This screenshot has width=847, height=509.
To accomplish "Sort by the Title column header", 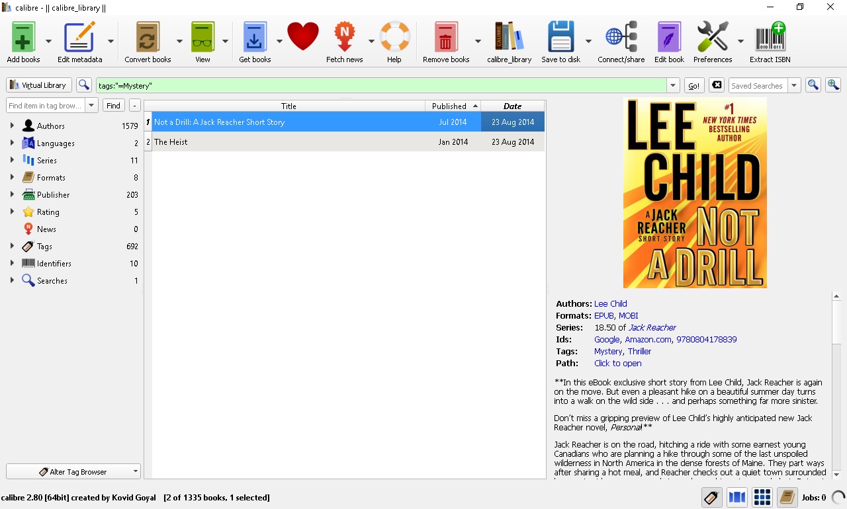I will coord(289,106).
